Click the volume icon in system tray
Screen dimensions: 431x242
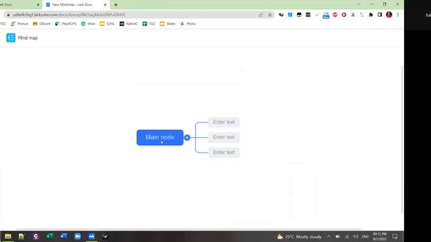(356, 237)
